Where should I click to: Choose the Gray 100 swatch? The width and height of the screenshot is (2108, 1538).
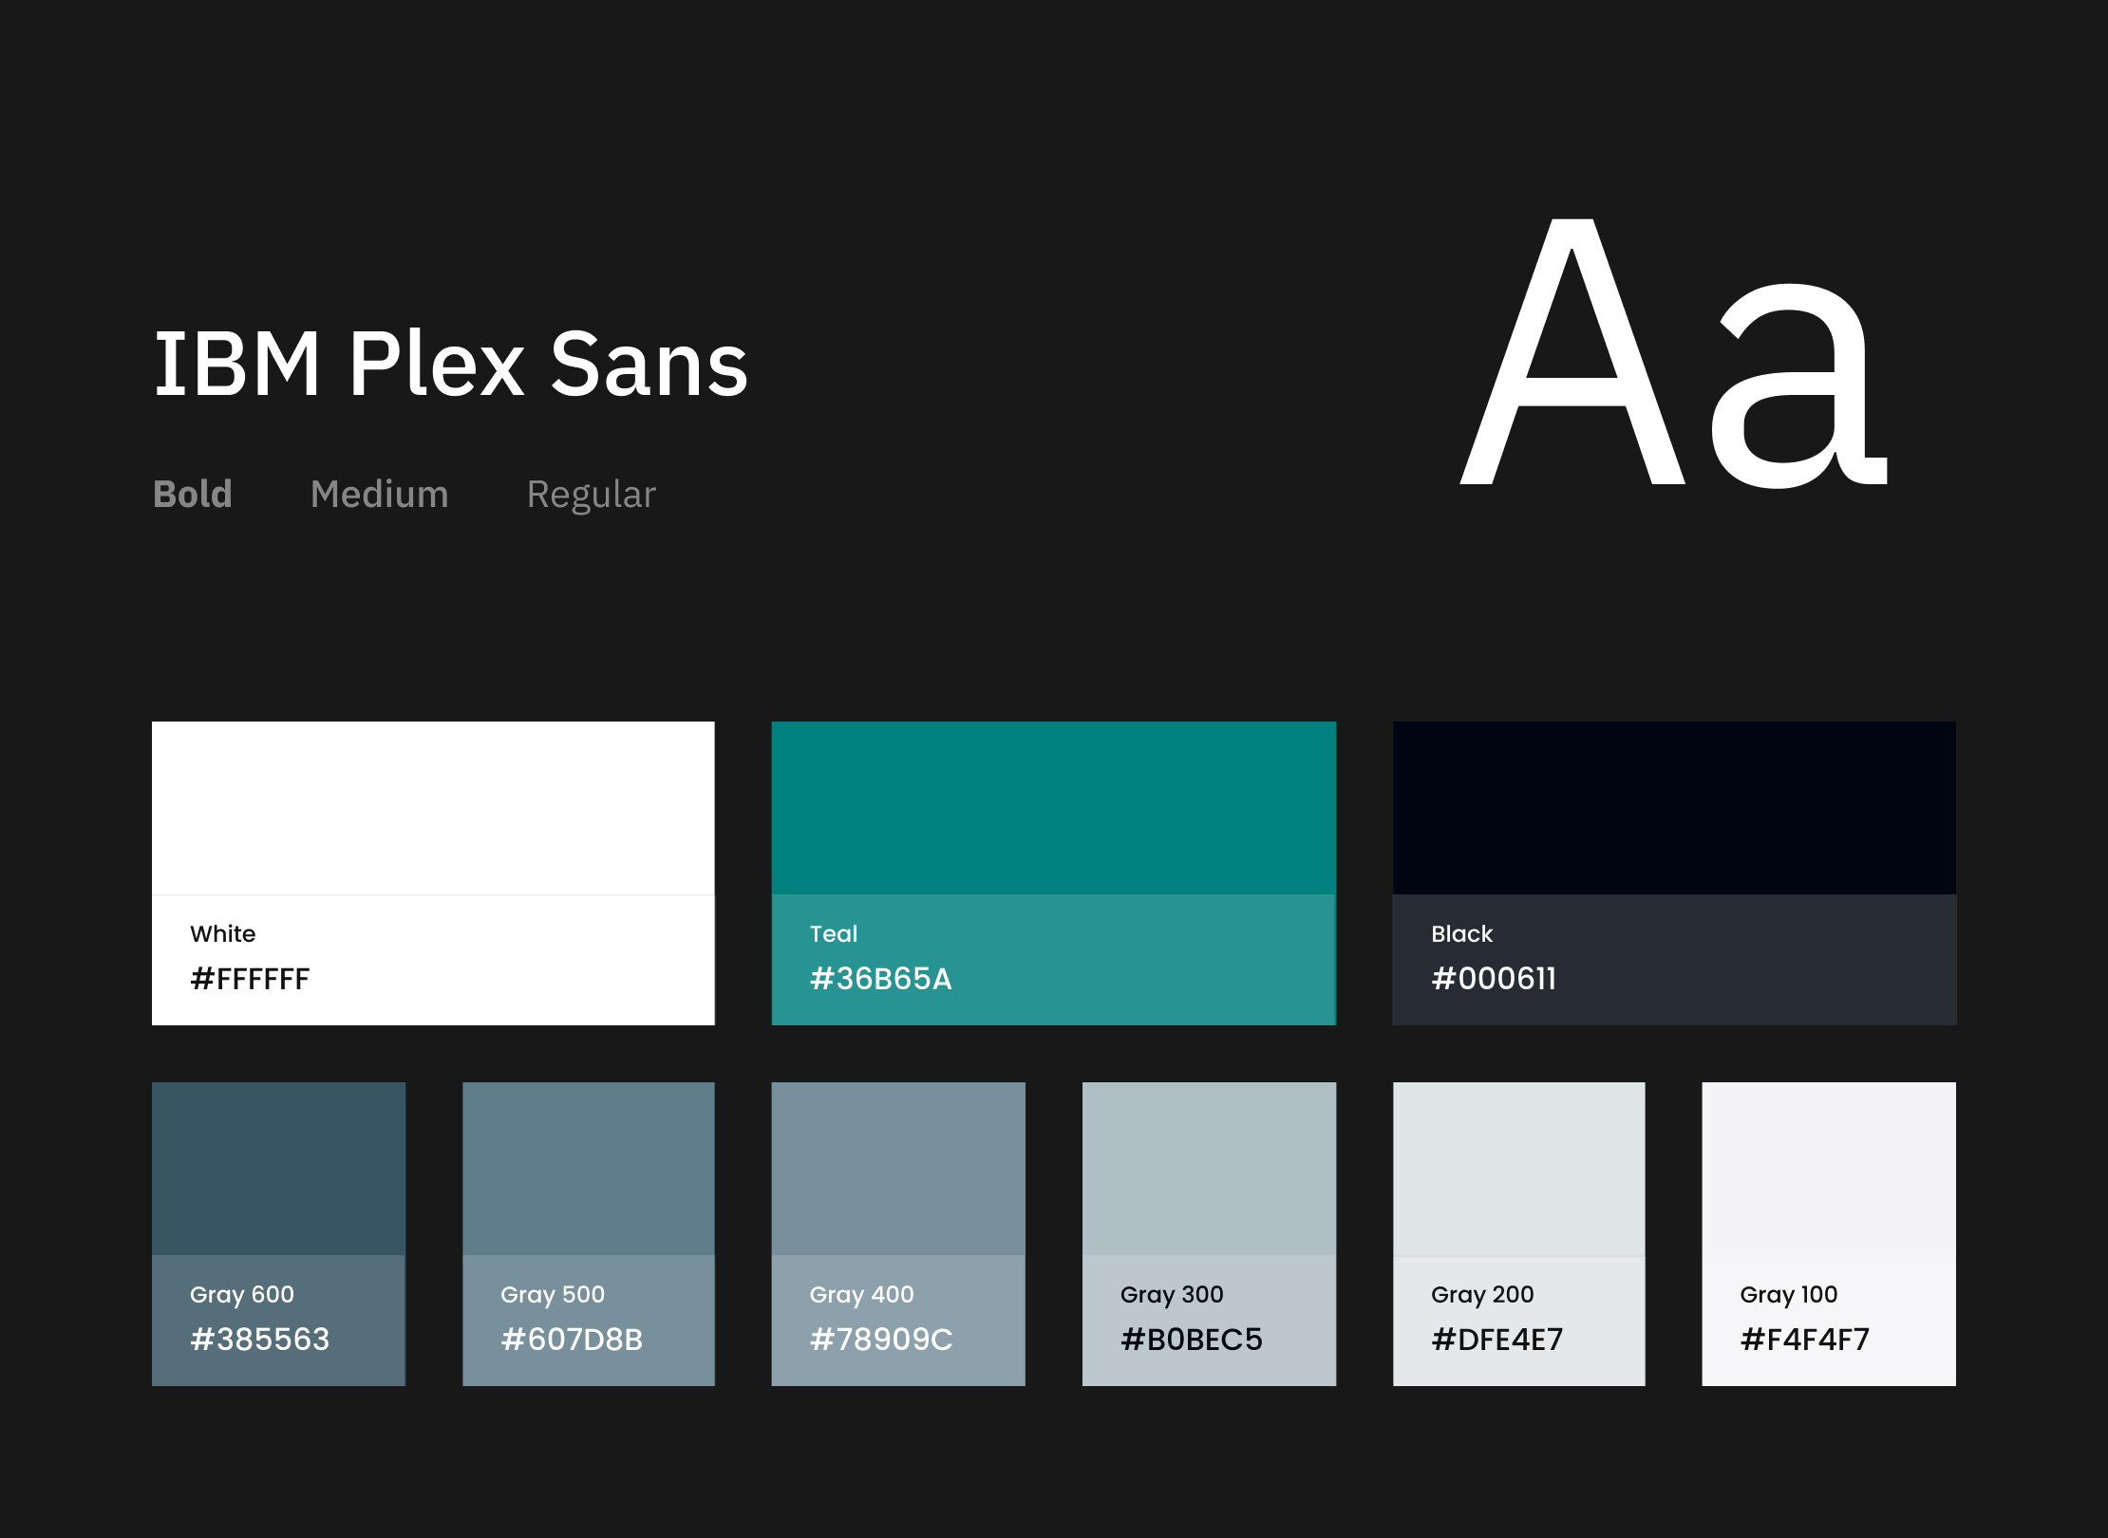point(1828,1169)
